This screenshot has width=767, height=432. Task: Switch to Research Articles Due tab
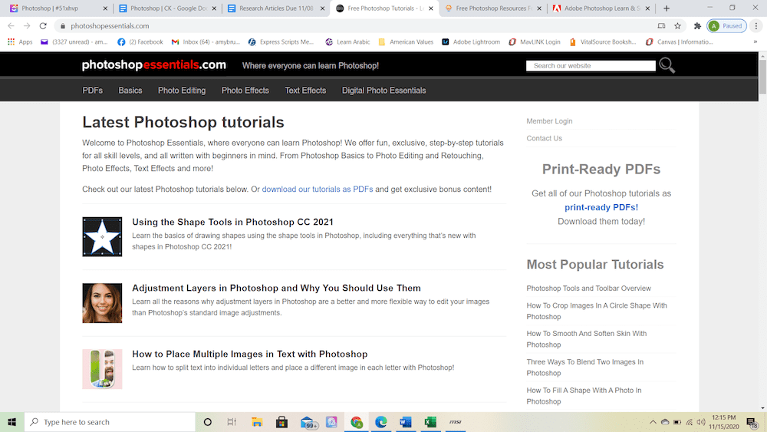click(x=276, y=8)
